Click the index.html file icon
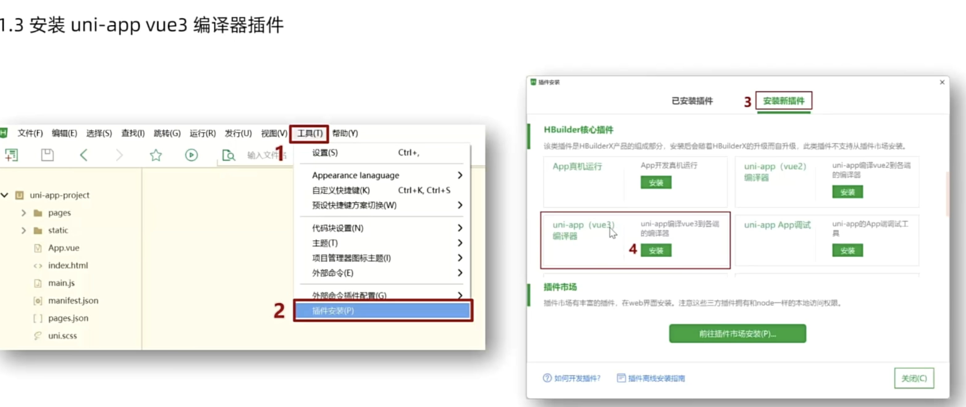Screen dimensions: 966x407 pos(38,266)
